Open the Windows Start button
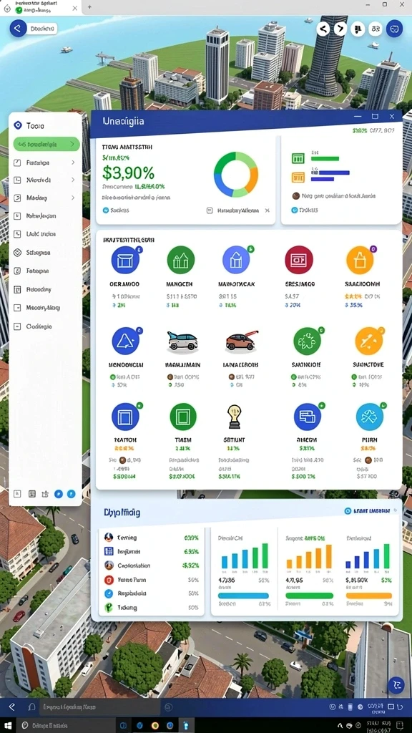This screenshot has width=412, height=733. coord(9,725)
